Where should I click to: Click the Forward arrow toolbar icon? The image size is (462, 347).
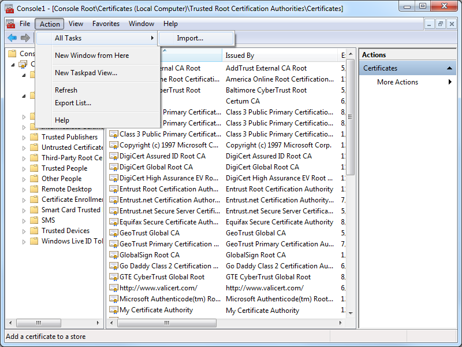point(25,38)
